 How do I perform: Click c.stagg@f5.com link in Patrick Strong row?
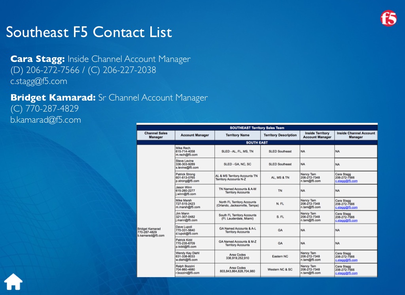(x=346, y=181)
